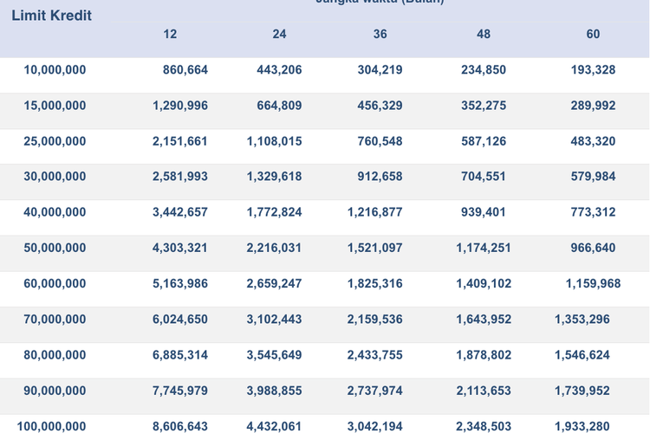Viewport: 650px width, 433px height.
Task: Pick the 60 month column header
Action: point(593,35)
